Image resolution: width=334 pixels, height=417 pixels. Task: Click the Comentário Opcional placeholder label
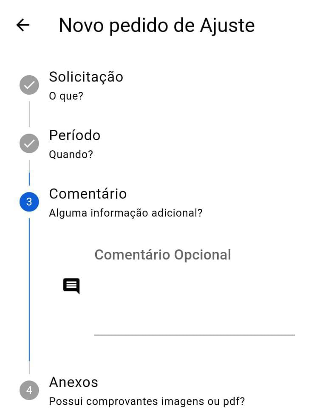[x=163, y=255]
